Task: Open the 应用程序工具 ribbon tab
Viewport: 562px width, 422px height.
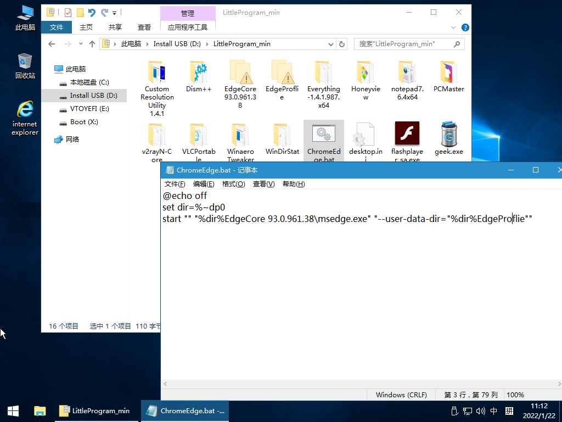Action: click(188, 27)
